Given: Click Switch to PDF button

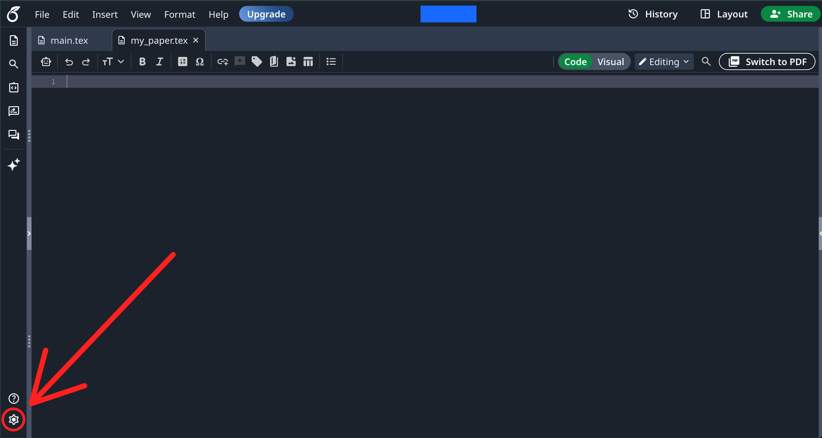Looking at the screenshot, I should [767, 62].
